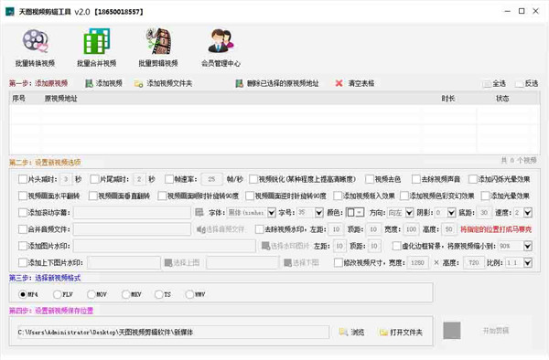Viewport: 549px width, 360px height.
Task: Enable 添加视频渐入效果 checkbox
Action: point(338,196)
